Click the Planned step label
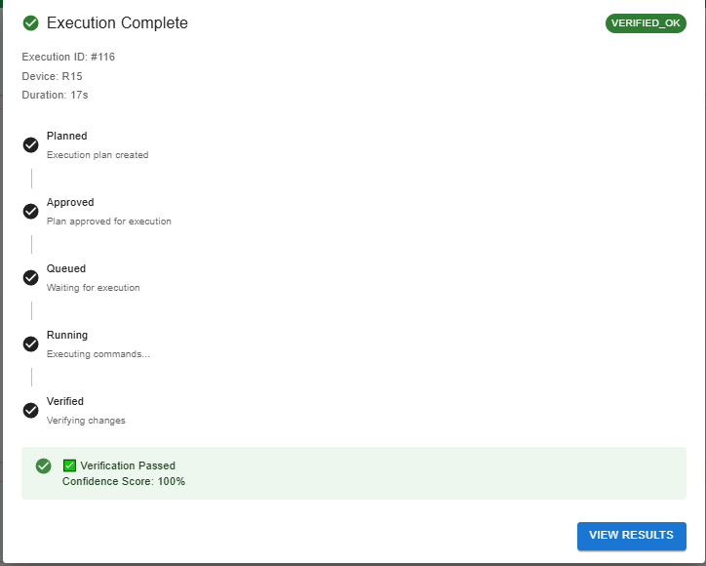The height and width of the screenshot is (566, 706). [x=67, y=136]
